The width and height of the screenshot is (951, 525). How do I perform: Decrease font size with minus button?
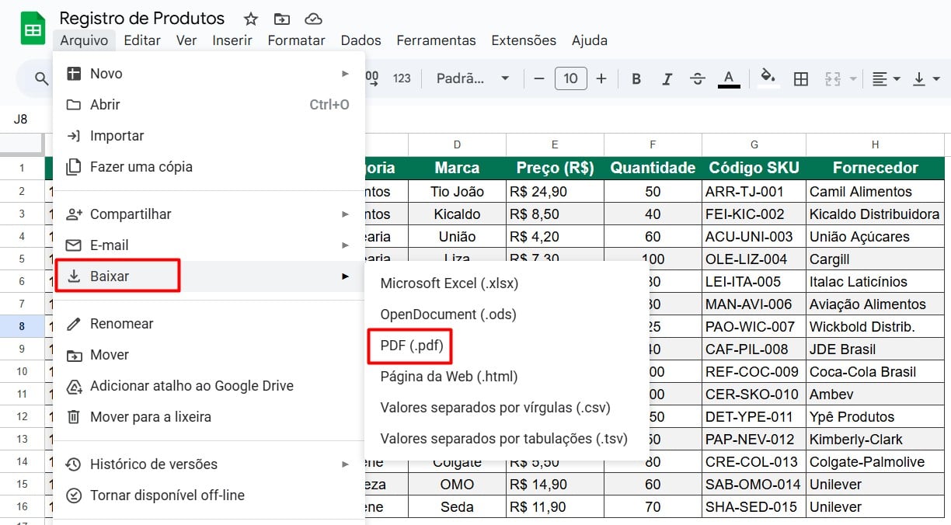click(x=539, y=78)
